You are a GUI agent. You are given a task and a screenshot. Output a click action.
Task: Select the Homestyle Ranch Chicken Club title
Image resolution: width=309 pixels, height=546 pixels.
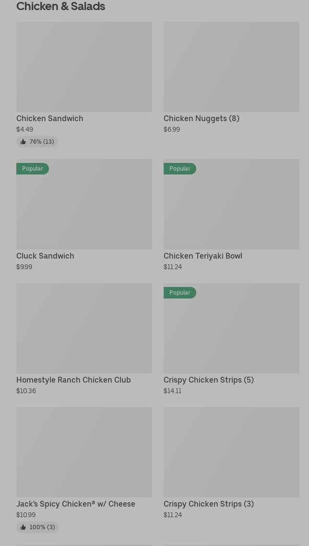[73, 380]
